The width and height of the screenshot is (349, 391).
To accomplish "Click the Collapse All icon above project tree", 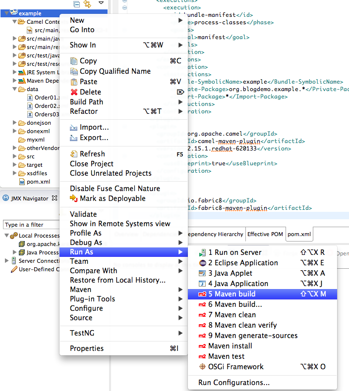I will click(x=77, y=4).
